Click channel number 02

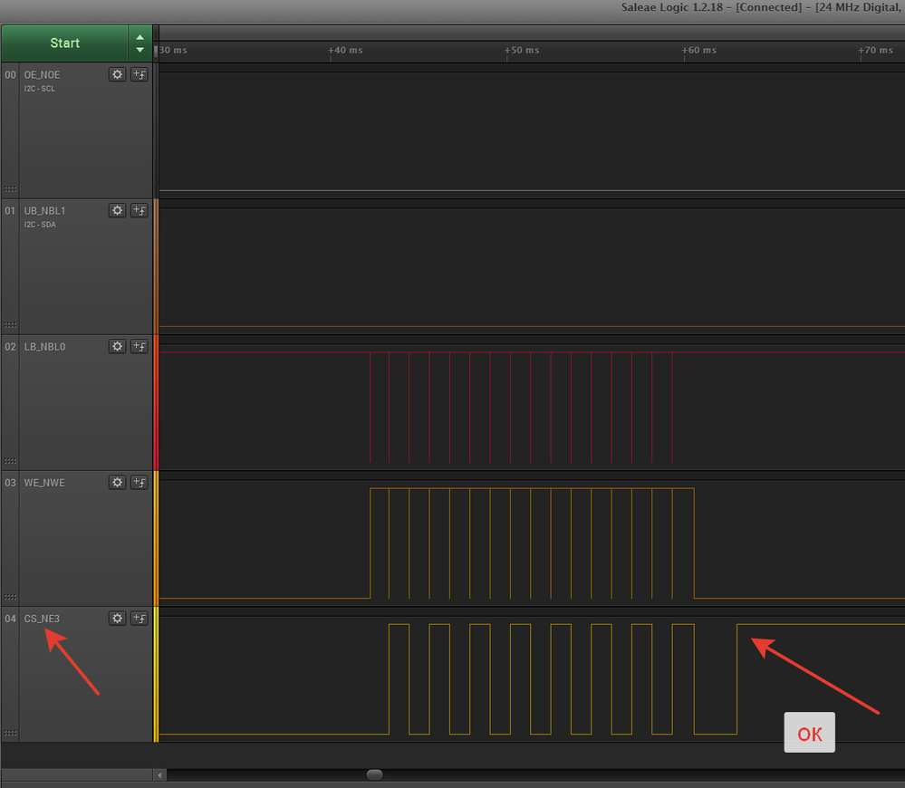pos(10,347)
